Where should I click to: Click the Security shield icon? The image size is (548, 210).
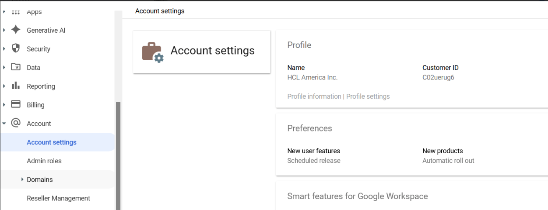click(x=16, y=48)
